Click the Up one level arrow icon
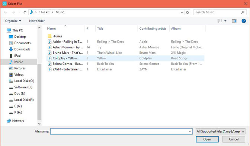Viewport: 250px width, 146px height. click(25, 12)
